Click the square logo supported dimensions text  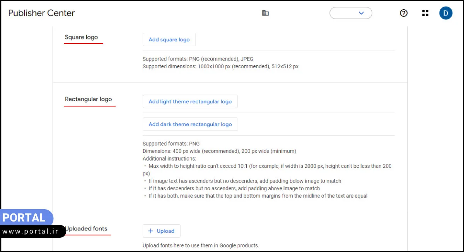point(220,66)
